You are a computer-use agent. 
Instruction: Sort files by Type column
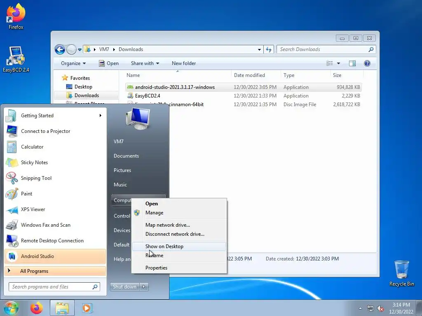[x=305, y=75]
